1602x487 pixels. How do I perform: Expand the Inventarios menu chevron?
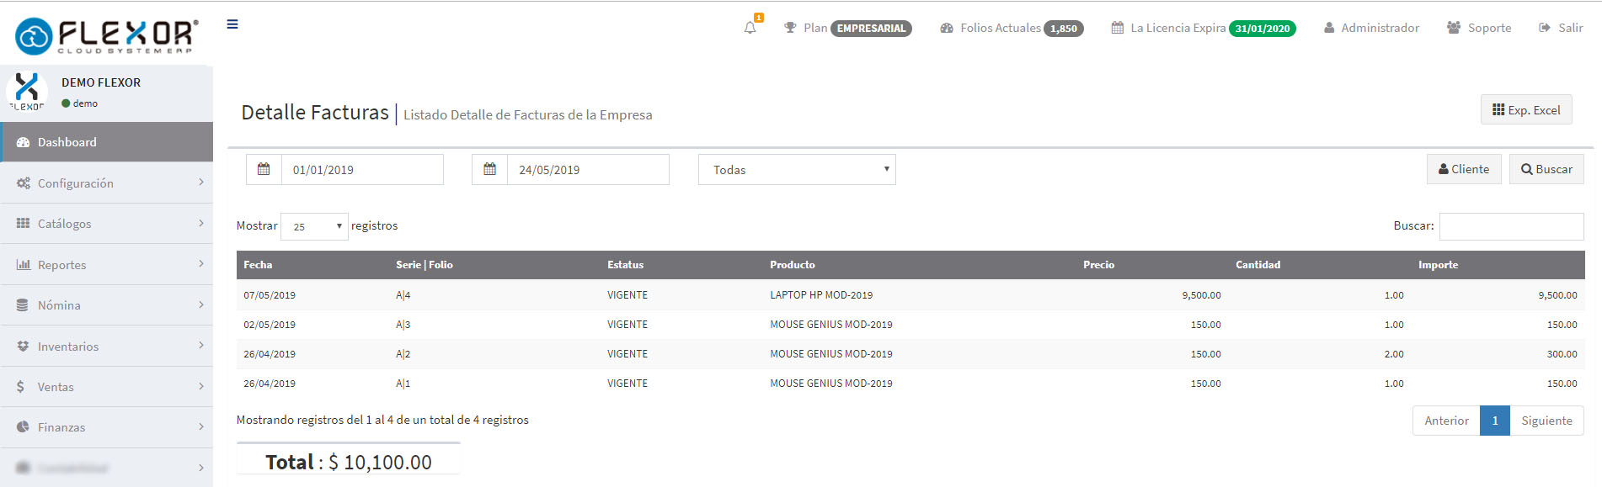201,346
